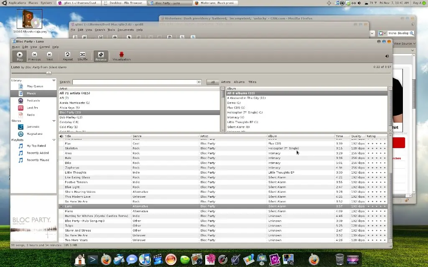Collapse the Playlists section arrow
The image size is (428, 267).
pyautogui.click(x=54, y=140)
